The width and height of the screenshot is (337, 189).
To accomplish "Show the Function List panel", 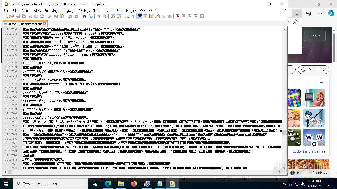I will click(157, 16).
